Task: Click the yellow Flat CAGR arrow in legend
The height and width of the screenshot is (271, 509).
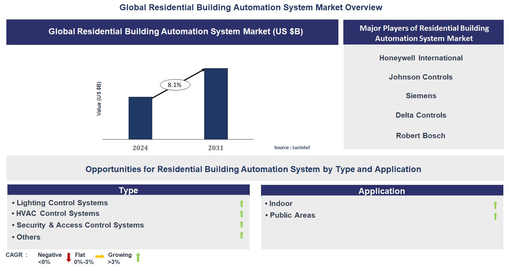Action: [x=100, y=257]
